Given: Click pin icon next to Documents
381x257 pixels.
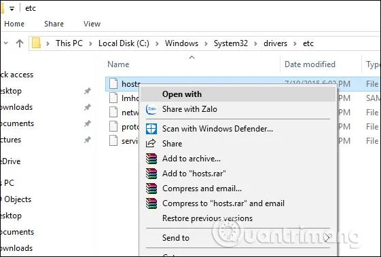Looking at the screenshot, I should [x=87, y=123].
